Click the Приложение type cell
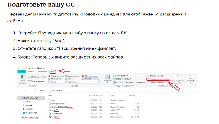The image size is (219, 124). coord(116,117)
